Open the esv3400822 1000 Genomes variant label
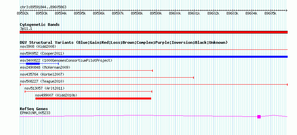This screenshot has height=135, width=297. [66, 60]
